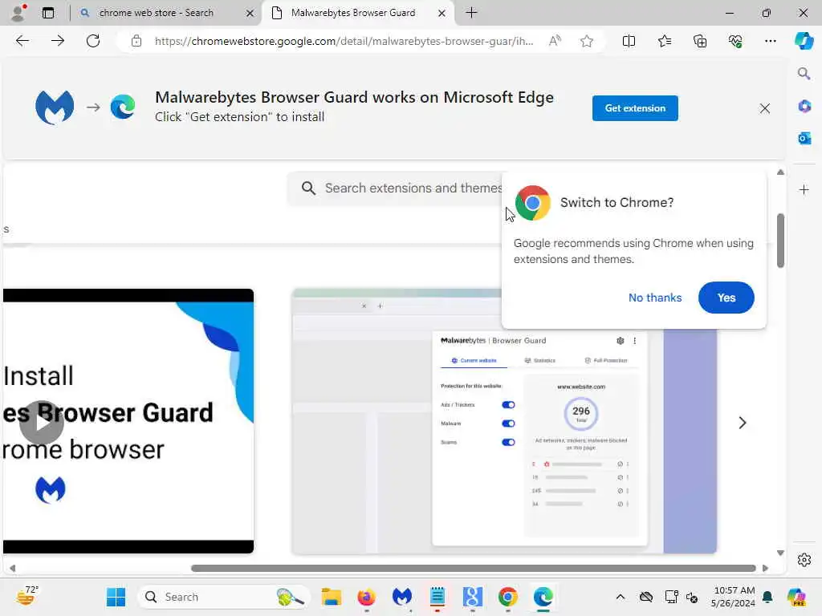
Task: Close the Malwarebytes Browser Guard tab
Action: click(442, 13)
